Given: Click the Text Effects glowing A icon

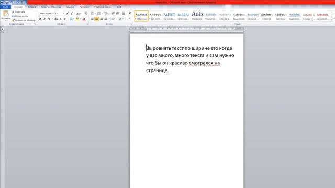Looking at the screenshot, I should click(71, 19).
